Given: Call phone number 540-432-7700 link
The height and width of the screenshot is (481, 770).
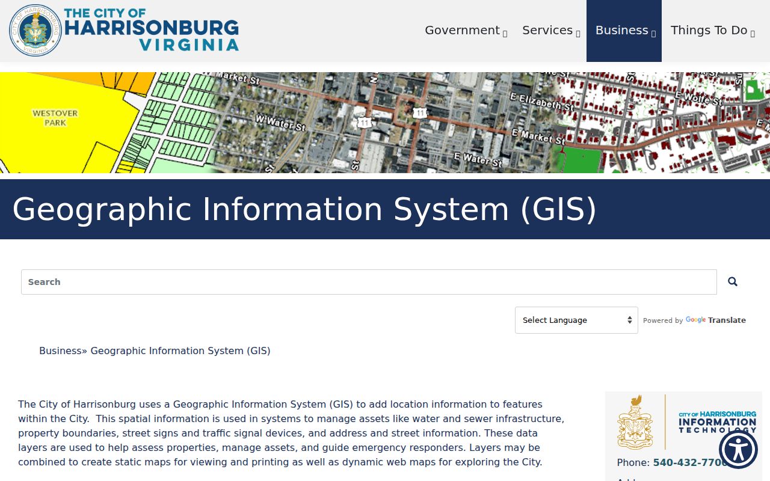Looking at the screenshot, I should tap(690, 462).
